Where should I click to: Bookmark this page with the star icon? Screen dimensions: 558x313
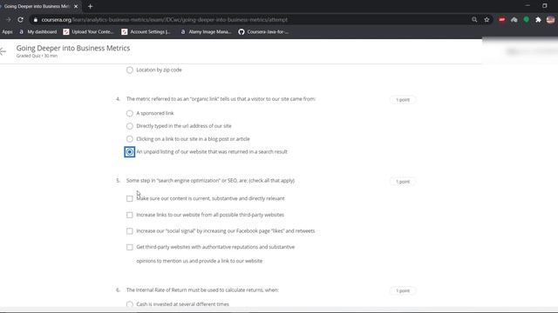point(487,20)
